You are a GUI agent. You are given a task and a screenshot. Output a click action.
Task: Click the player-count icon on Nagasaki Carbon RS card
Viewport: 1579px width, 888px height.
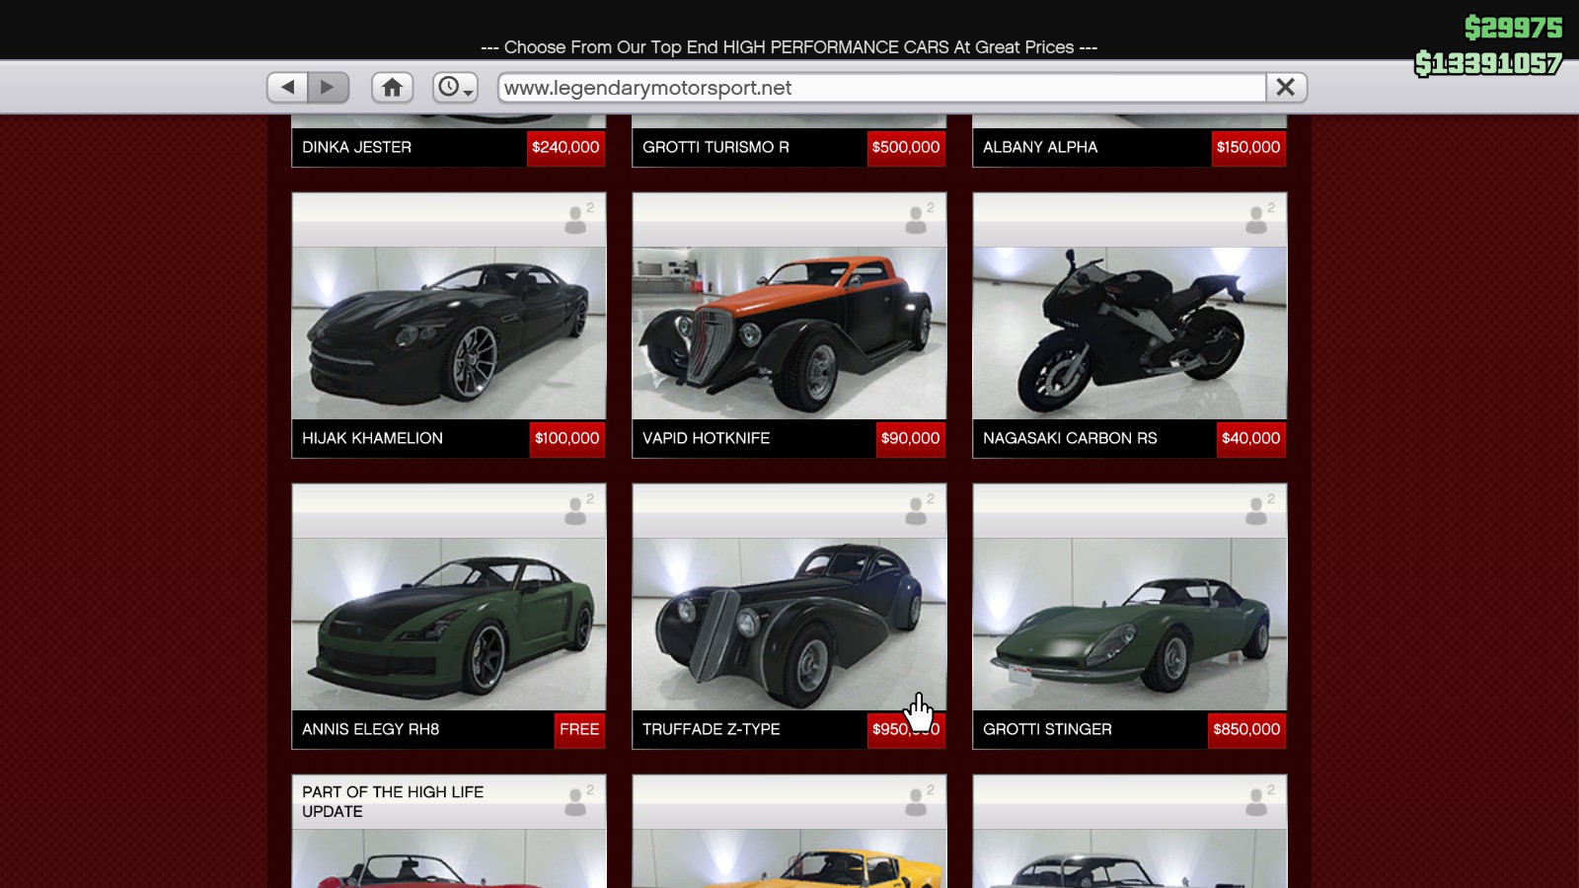(x=1259, y=219)
